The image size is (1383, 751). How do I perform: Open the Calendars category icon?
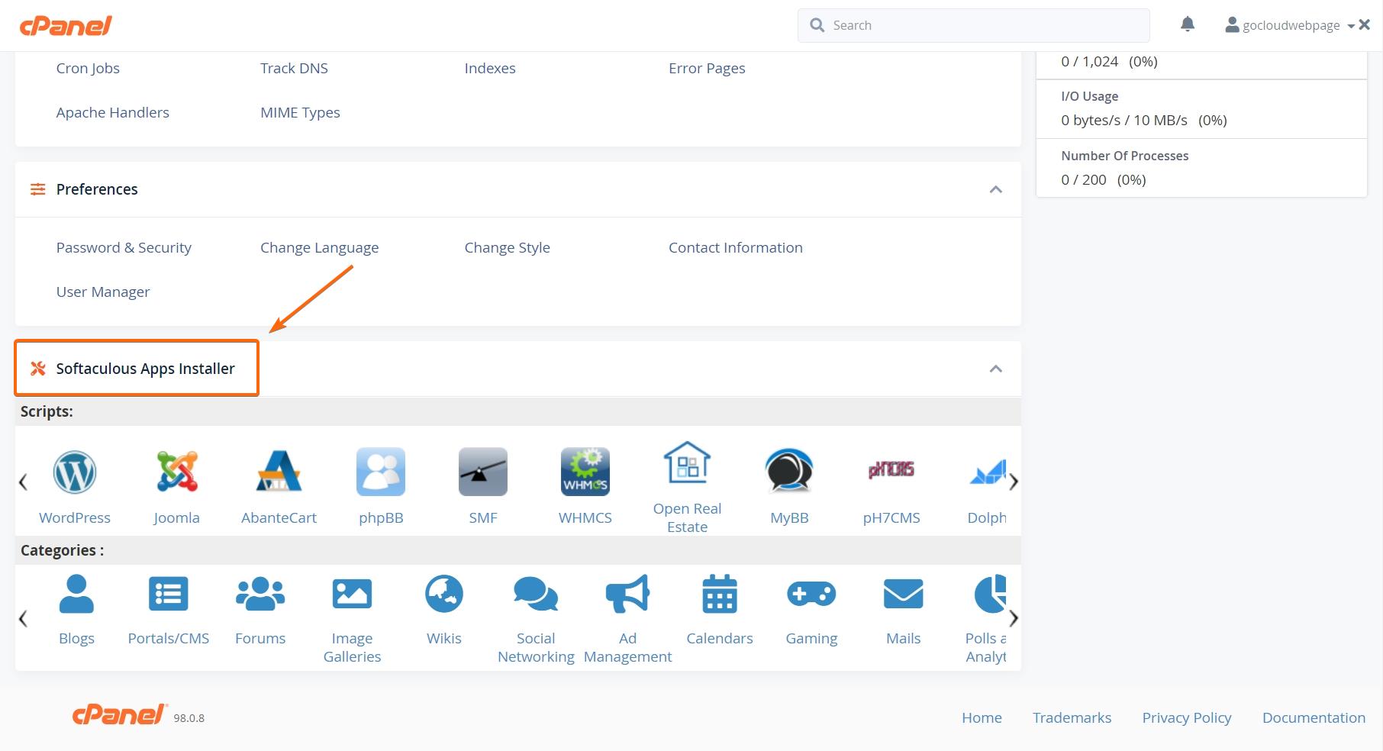point(720,594)
